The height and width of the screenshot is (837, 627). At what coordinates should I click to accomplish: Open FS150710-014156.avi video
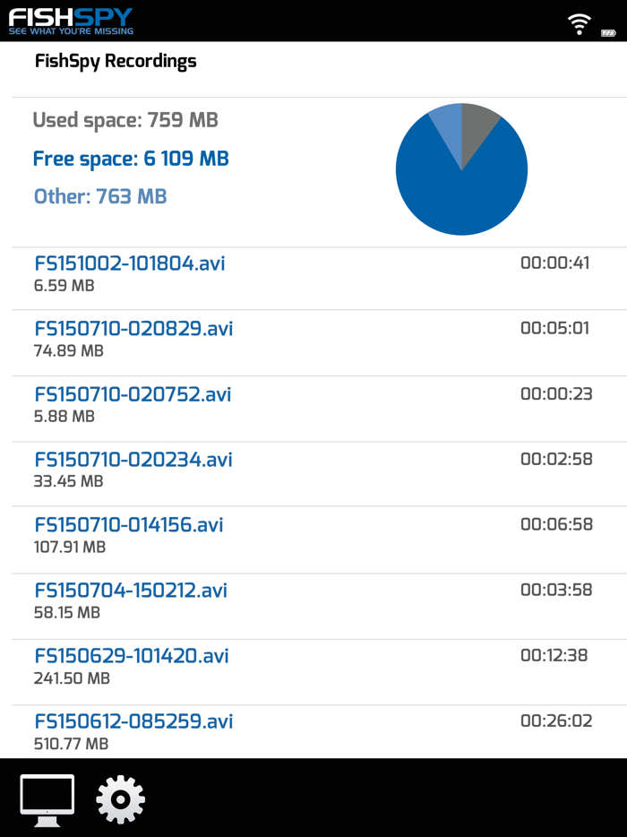click(319, 539)
